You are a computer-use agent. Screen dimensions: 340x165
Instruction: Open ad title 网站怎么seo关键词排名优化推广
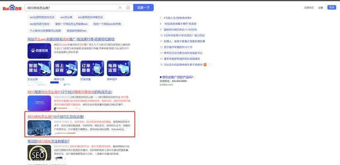point(71,39)
